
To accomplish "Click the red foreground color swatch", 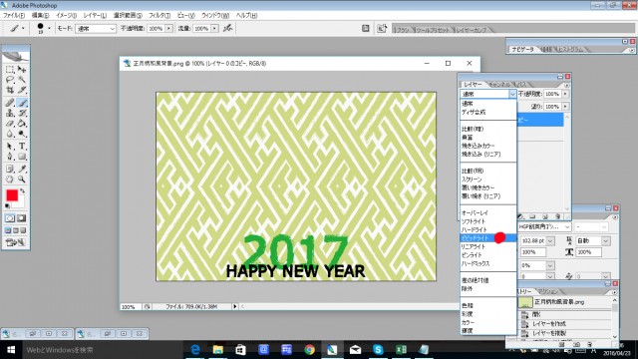I will [x=12, y=195].
